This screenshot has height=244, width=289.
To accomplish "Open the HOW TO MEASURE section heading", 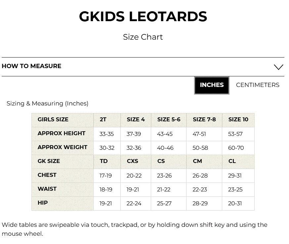I will (31, 66).
